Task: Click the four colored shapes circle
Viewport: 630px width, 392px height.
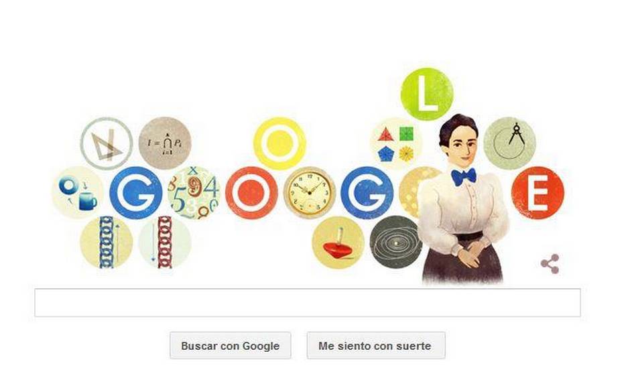Action: [x=395, y=143]
